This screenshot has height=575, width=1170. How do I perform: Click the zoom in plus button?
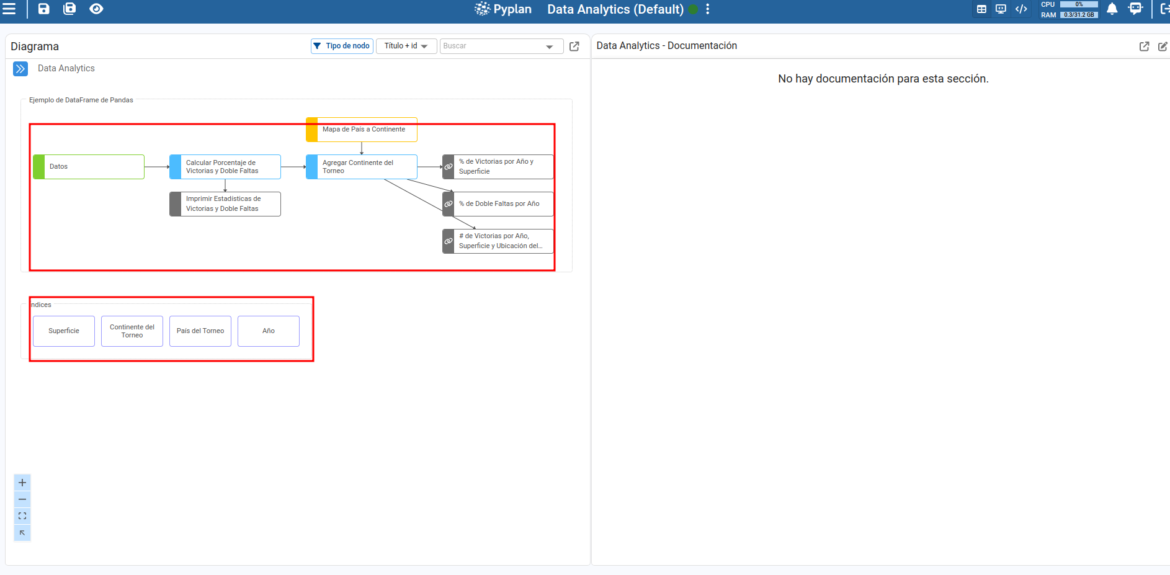[22, 483]
